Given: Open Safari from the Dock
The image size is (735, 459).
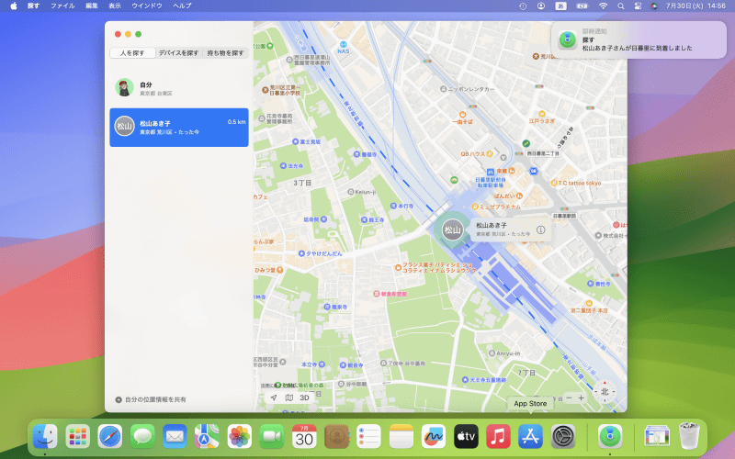Looking at the screenshot, I should tap(110, 437).
